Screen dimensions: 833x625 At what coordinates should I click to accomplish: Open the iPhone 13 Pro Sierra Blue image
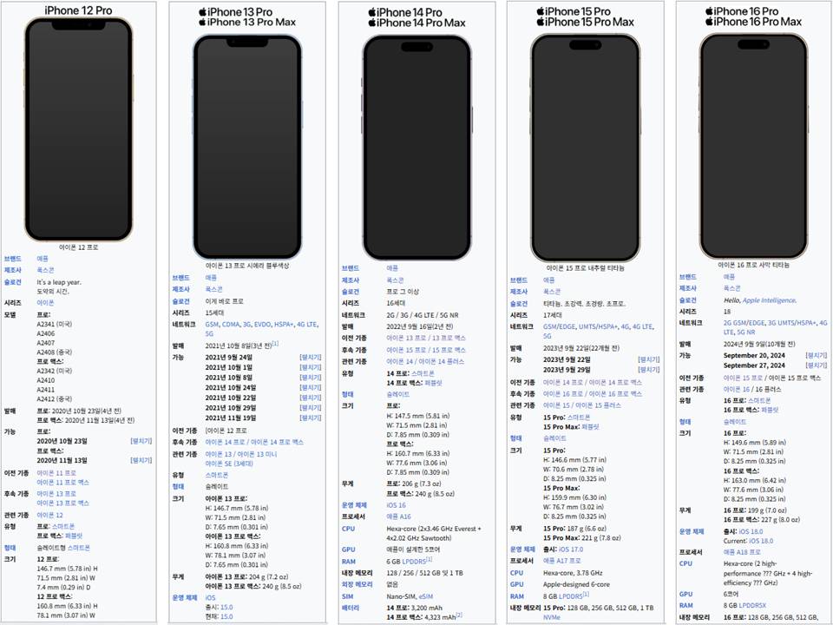(247, 148)
